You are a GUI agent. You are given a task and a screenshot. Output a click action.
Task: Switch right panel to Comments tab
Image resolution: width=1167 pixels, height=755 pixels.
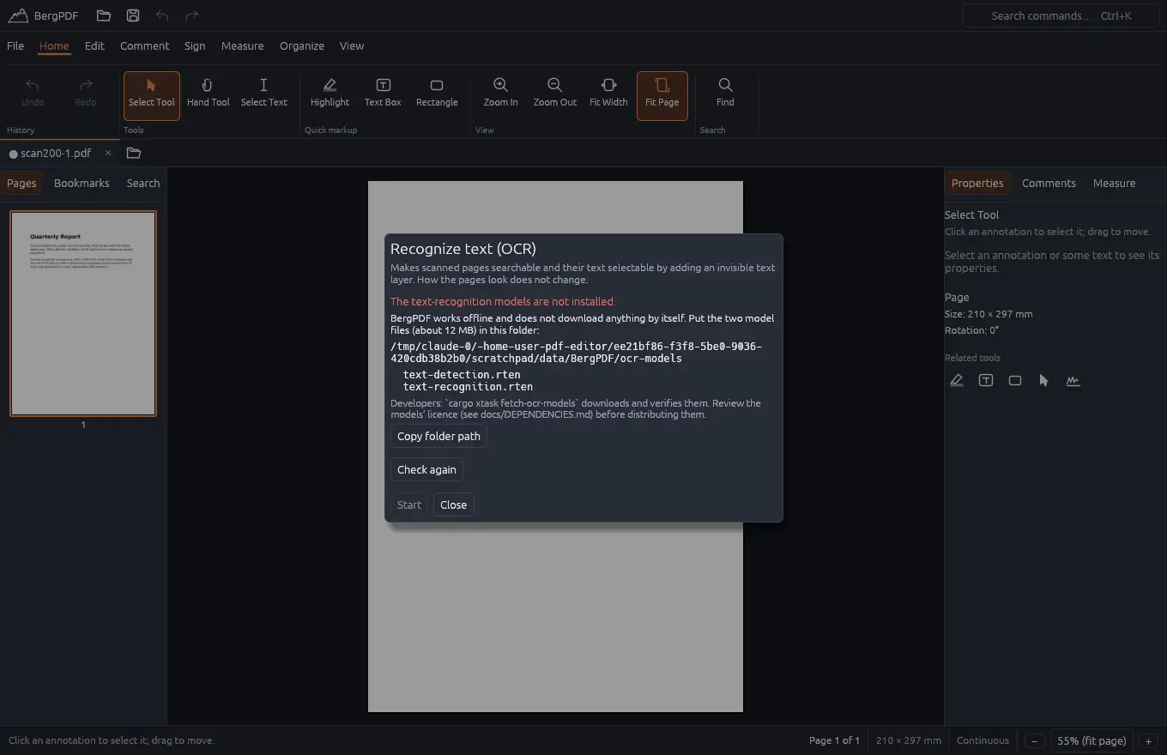pyautogui.click(x=1049, y=183)
